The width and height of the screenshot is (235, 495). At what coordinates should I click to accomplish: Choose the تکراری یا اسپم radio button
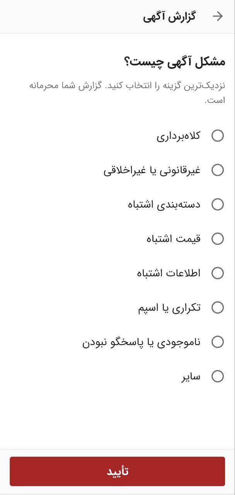pos(218,307)
